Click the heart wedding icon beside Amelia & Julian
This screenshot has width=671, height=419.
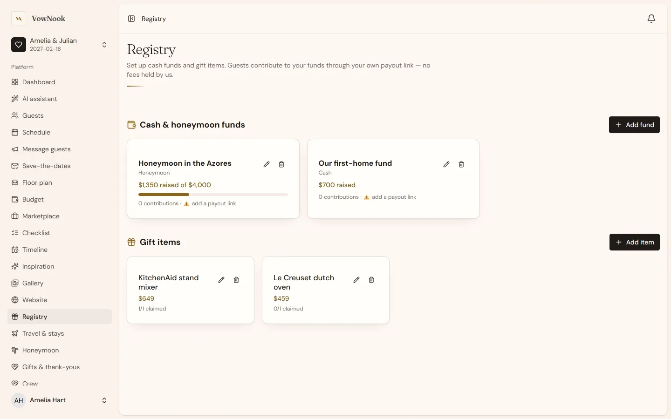point(19,45)
